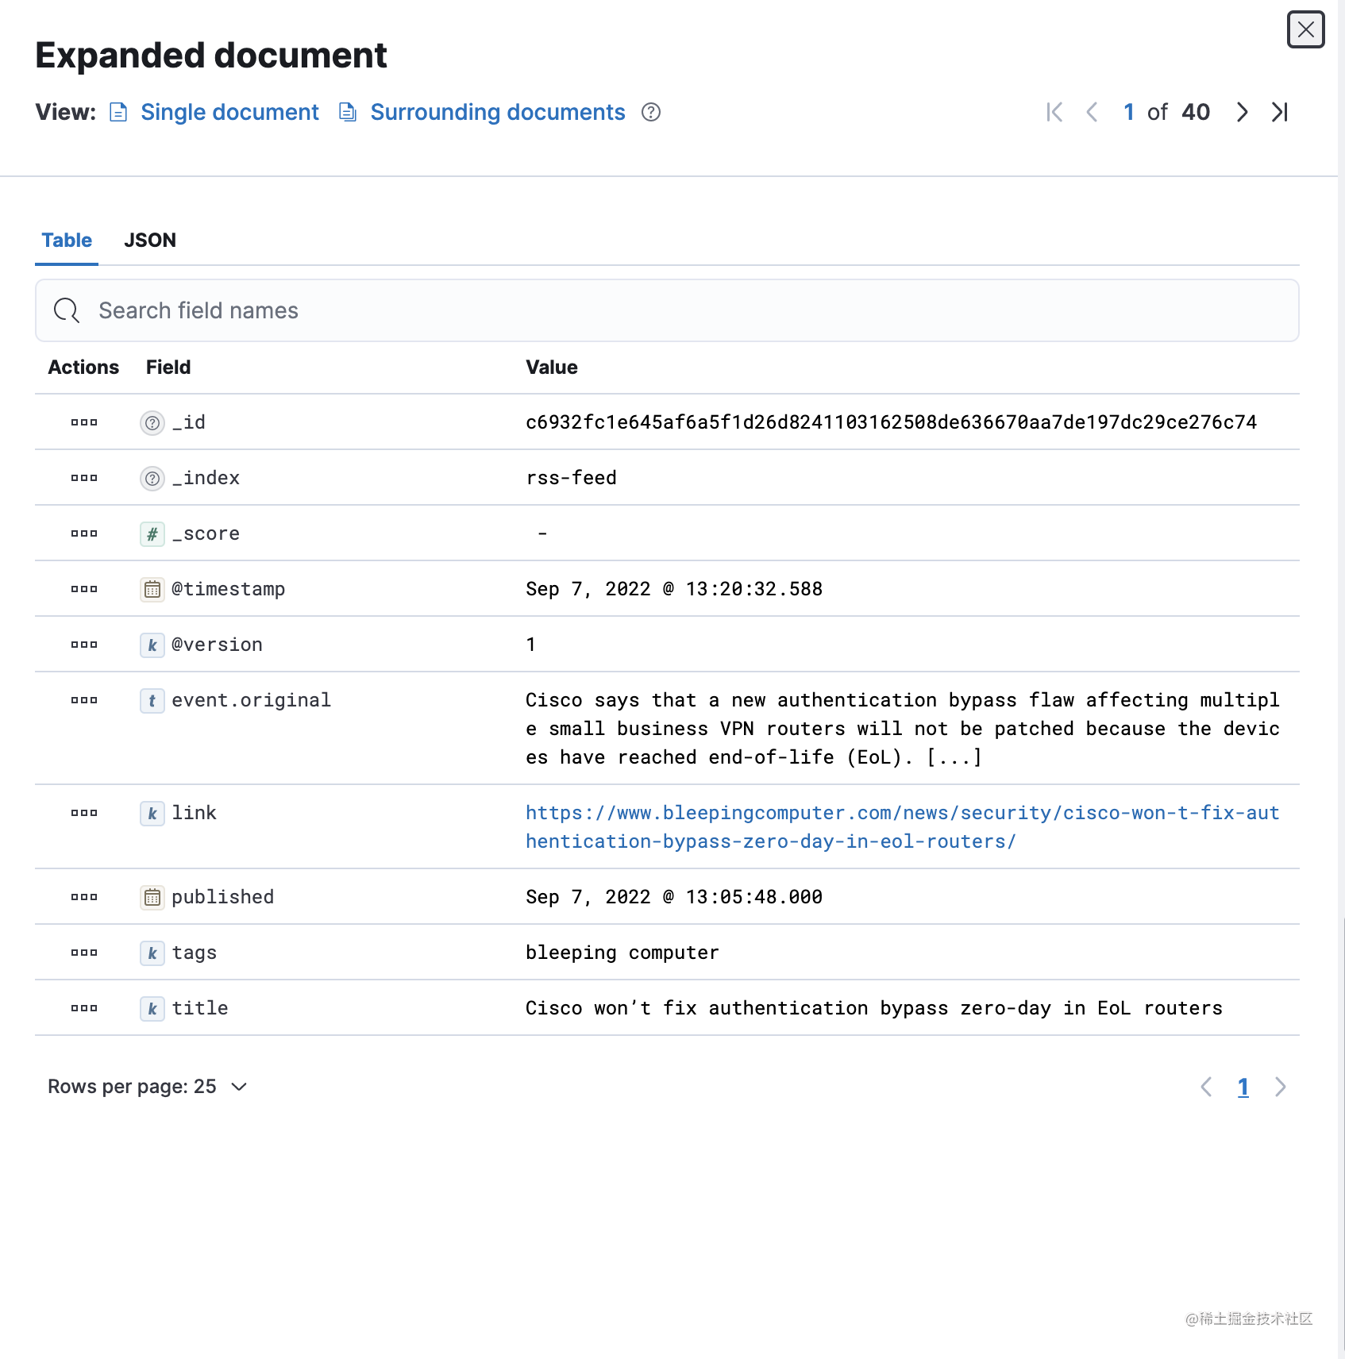Click the keyword type icon next to title
The width and height of the screenshot is (1345, 1359).
click(152, 1008)
